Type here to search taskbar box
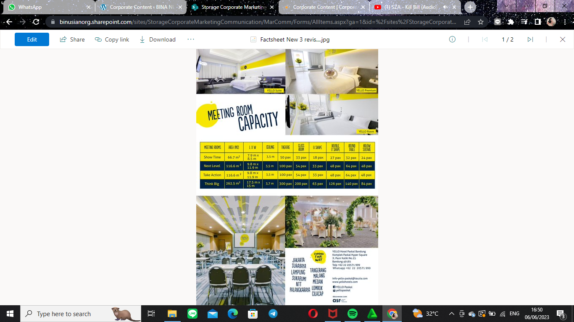 pos(81,314)
